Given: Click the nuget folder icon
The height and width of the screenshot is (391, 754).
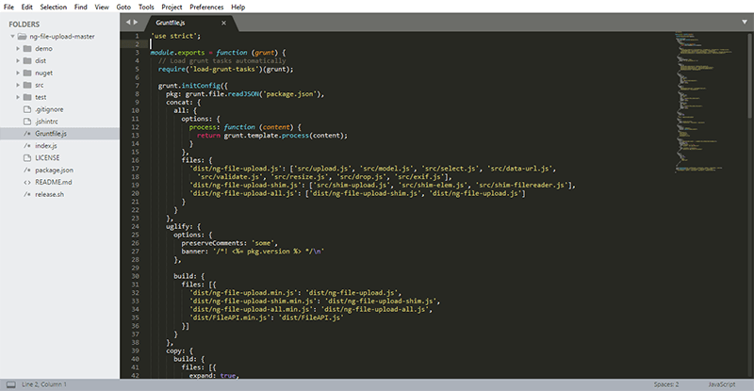Looking at the screenshot, I should click(x=27, y=73).
